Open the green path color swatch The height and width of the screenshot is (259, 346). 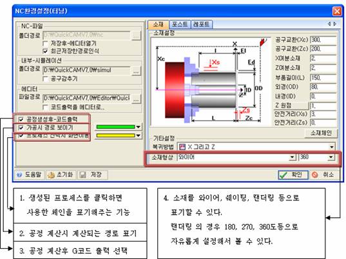coord(119,127)
